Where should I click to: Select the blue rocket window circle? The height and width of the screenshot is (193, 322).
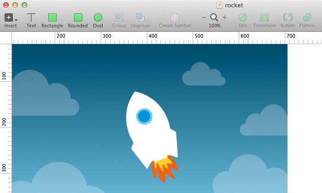tap(144, 116)
